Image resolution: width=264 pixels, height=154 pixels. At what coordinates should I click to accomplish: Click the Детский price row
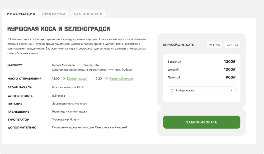(x=201, y=69)
